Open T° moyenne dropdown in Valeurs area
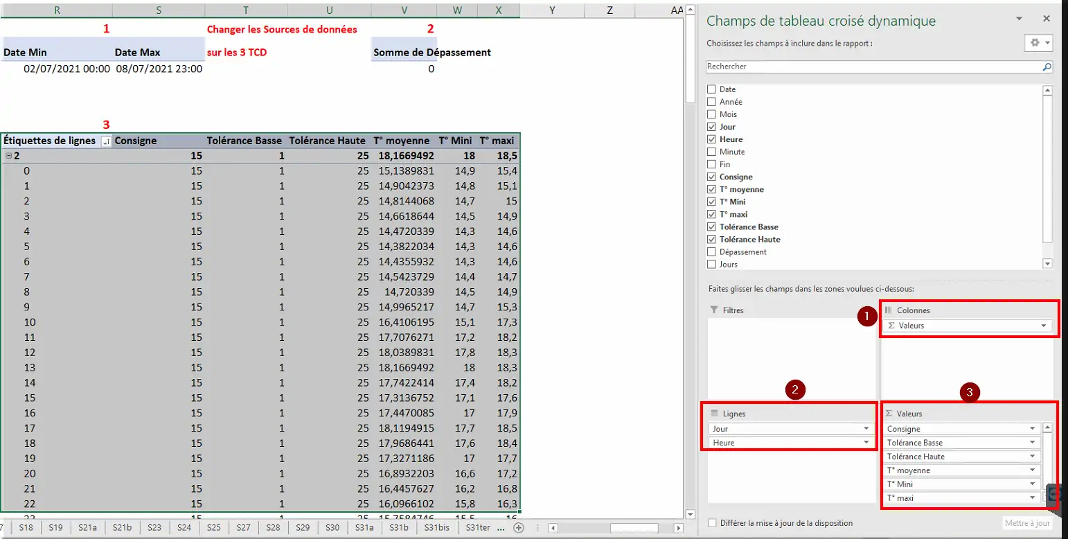The image size is (1068, 539). (x=1033, y=470)
